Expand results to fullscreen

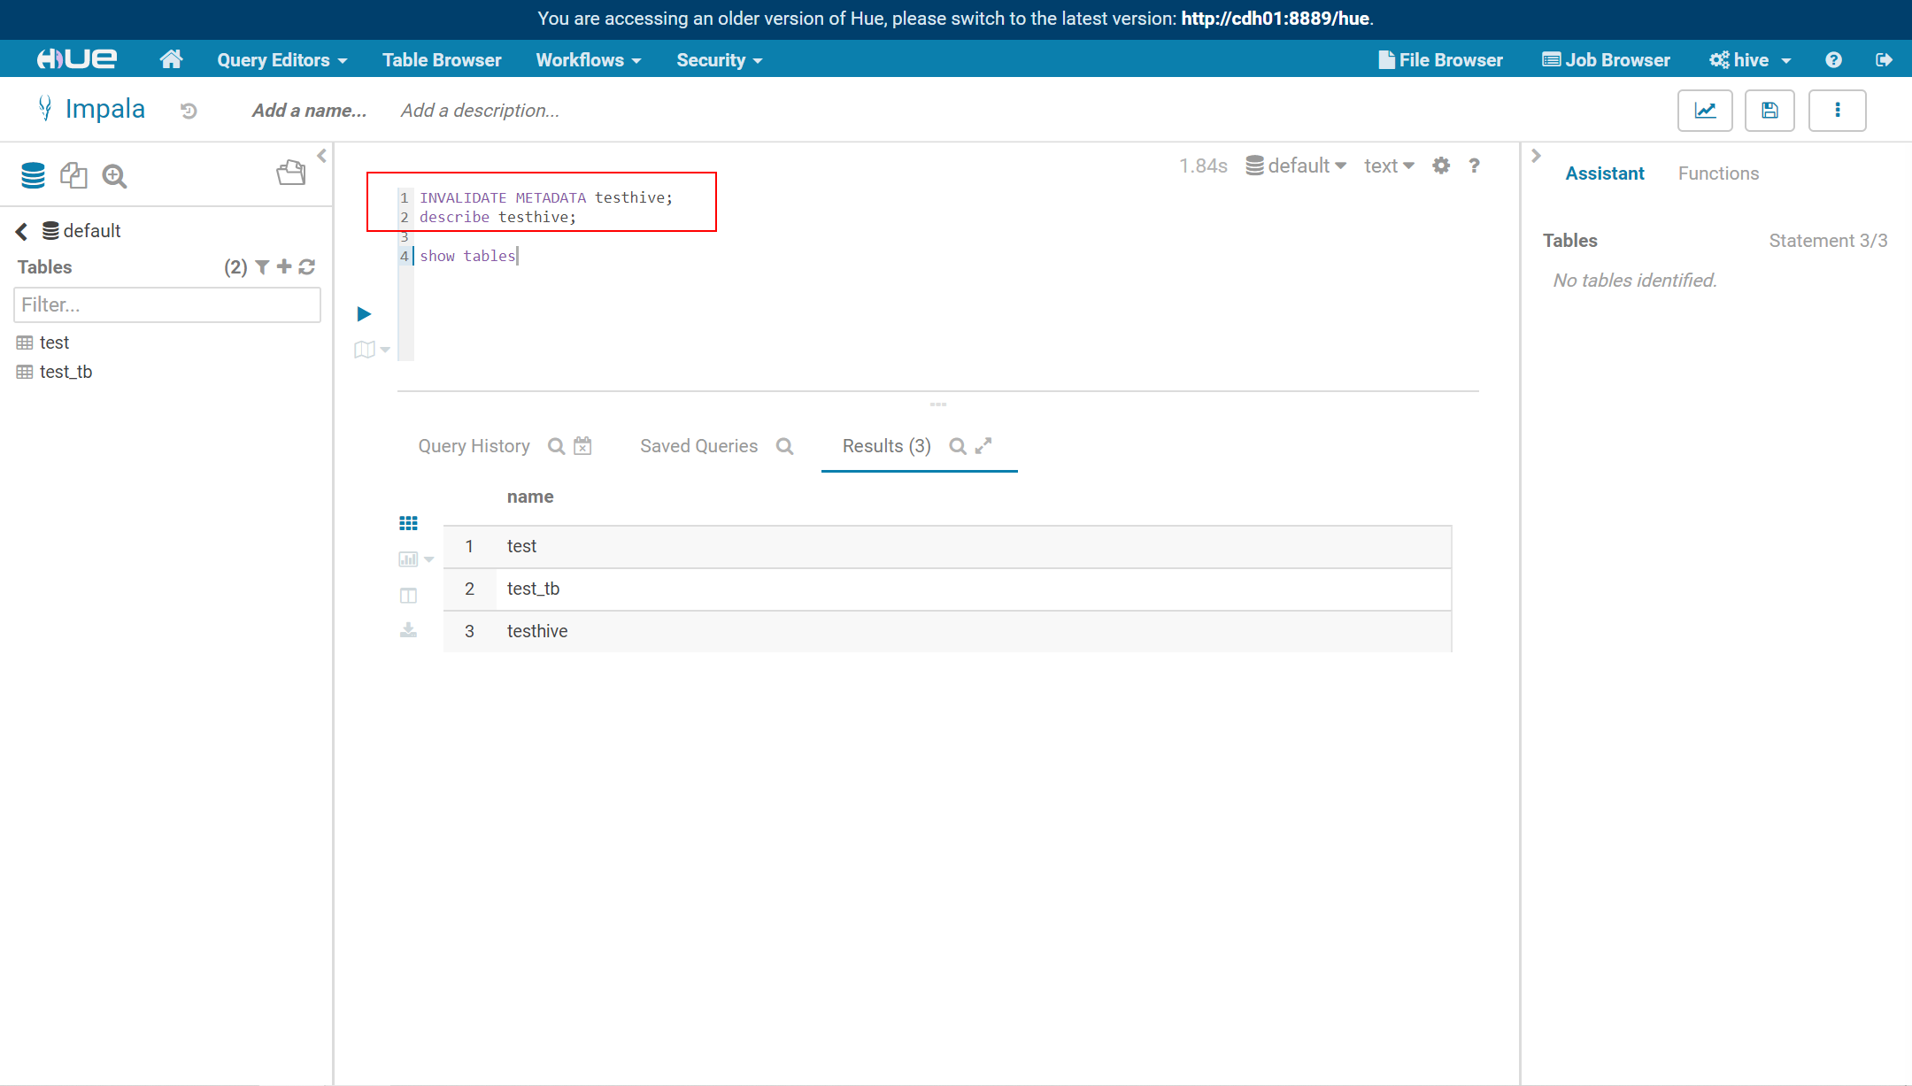tap(983, 446)
